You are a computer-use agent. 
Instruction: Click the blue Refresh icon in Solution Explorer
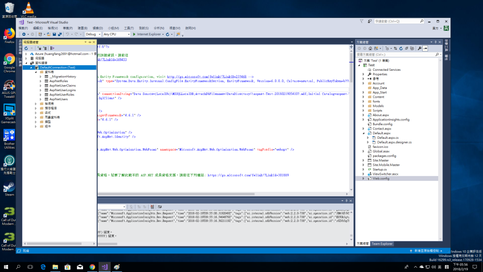point(401,49)
